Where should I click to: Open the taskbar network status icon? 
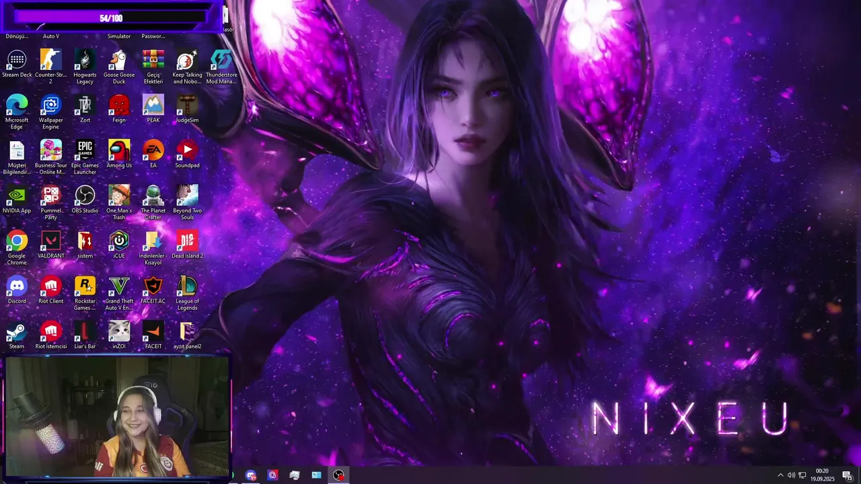tap(802, 475)
